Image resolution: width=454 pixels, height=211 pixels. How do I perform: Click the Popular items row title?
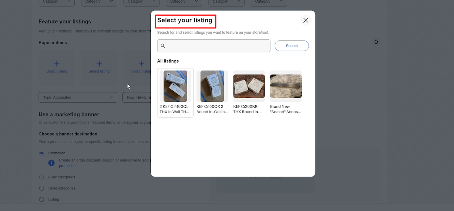pos(53,42)
